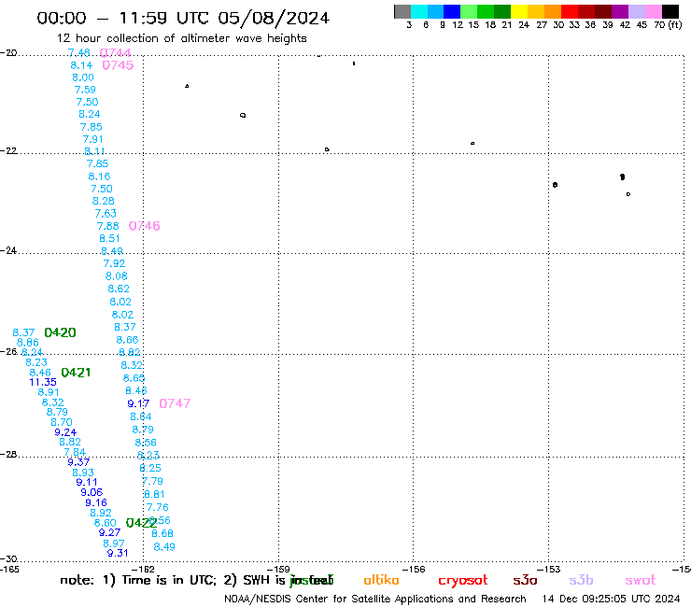The width and height of the screenshot is (691, 607).
Task: Select the wave height value 7.88
Action: click(108, 226)
